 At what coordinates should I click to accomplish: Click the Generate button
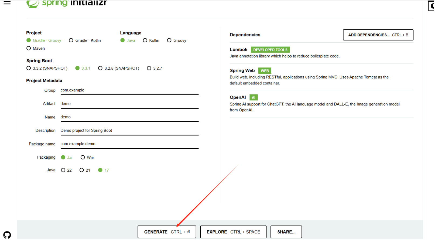167,232
